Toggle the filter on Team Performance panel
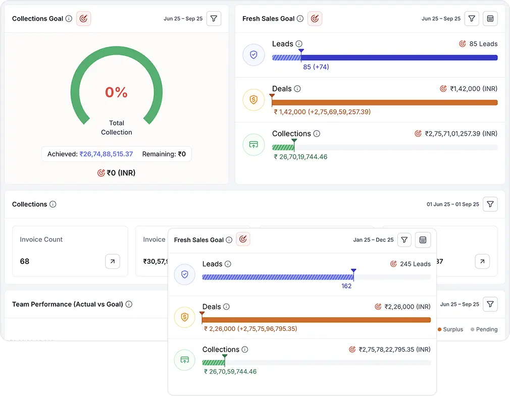The height and width of the screenshot is (396, 510). click(490, 304)
